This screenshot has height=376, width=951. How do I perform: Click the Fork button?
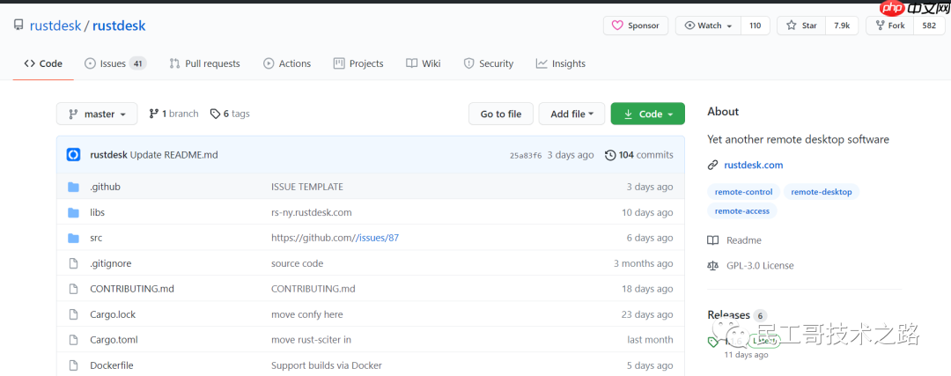pyautogui.click(x=889, y=26)
